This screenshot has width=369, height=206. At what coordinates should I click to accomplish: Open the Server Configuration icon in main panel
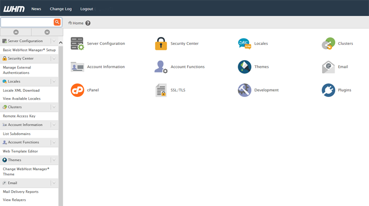(x=77, y=44)
